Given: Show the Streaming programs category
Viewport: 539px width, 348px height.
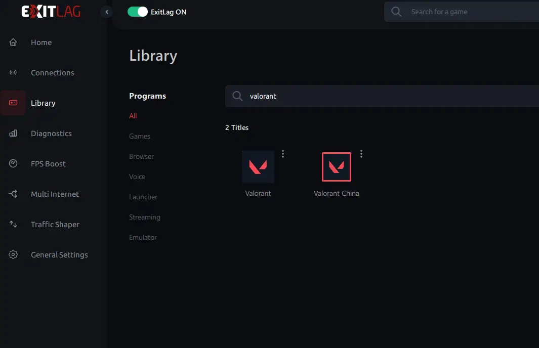Looking at the screenshot, I should (x=144, y=217).
